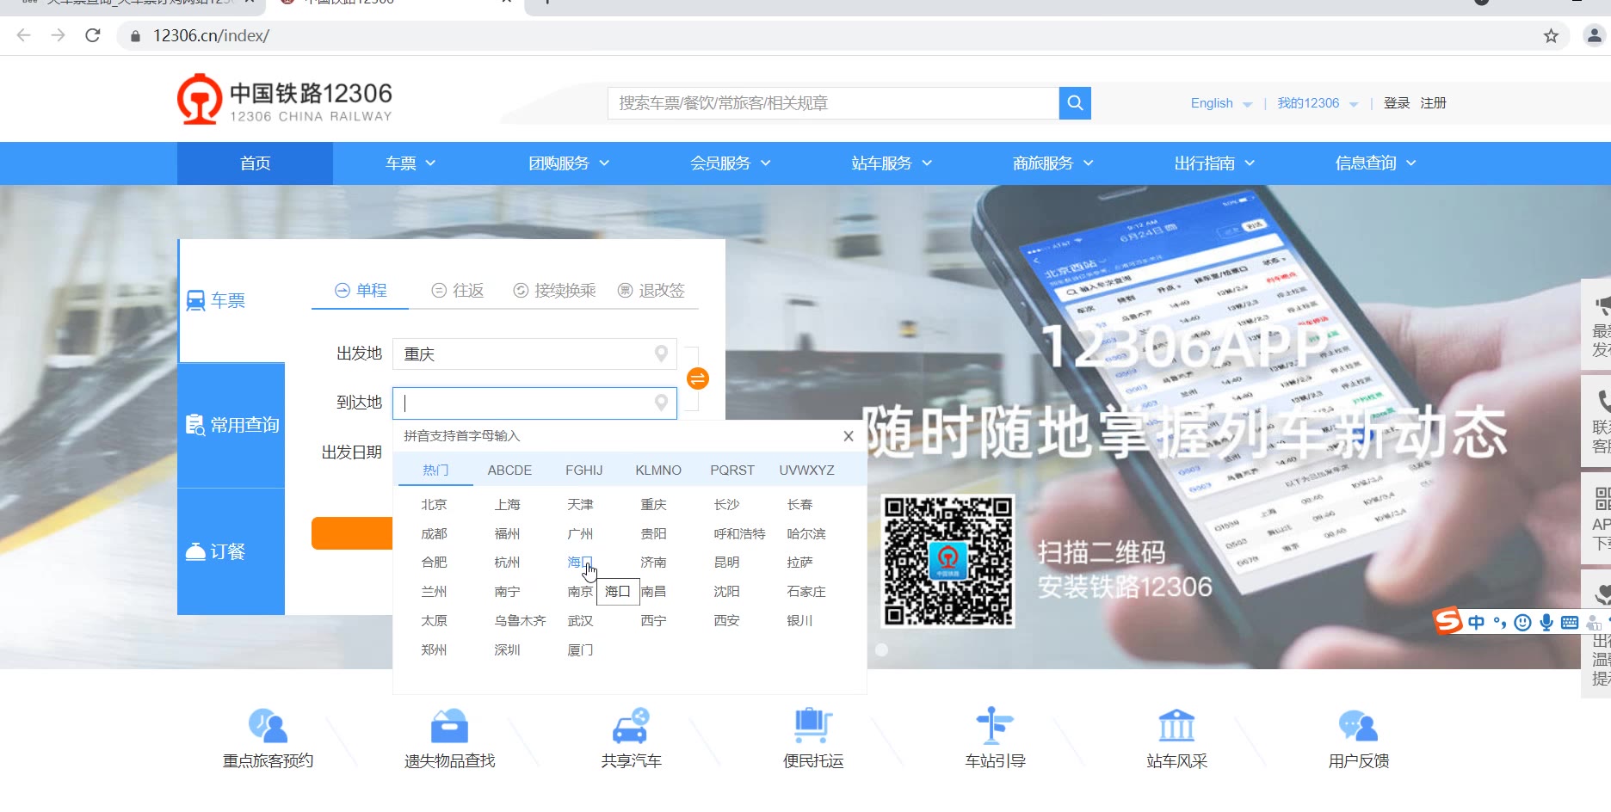Expand the 信息查询 navigation dropdown
1611x812 pixels.
coord(1375,163)
